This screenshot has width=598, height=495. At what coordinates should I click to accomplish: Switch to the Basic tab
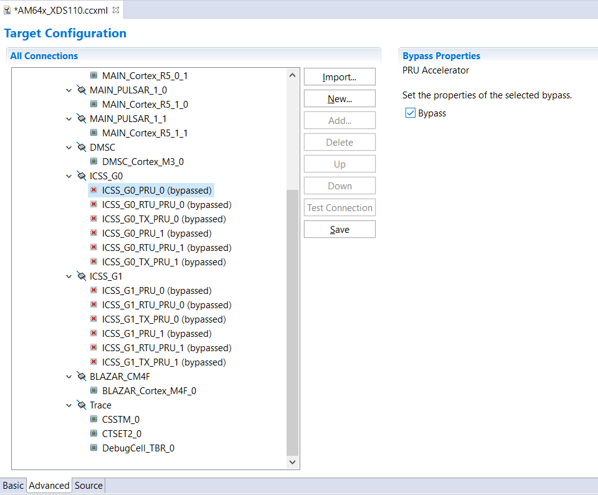click(13, 486)
